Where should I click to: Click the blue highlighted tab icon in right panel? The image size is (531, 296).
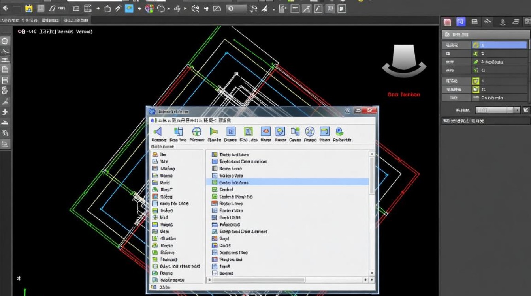pos(460,22)
